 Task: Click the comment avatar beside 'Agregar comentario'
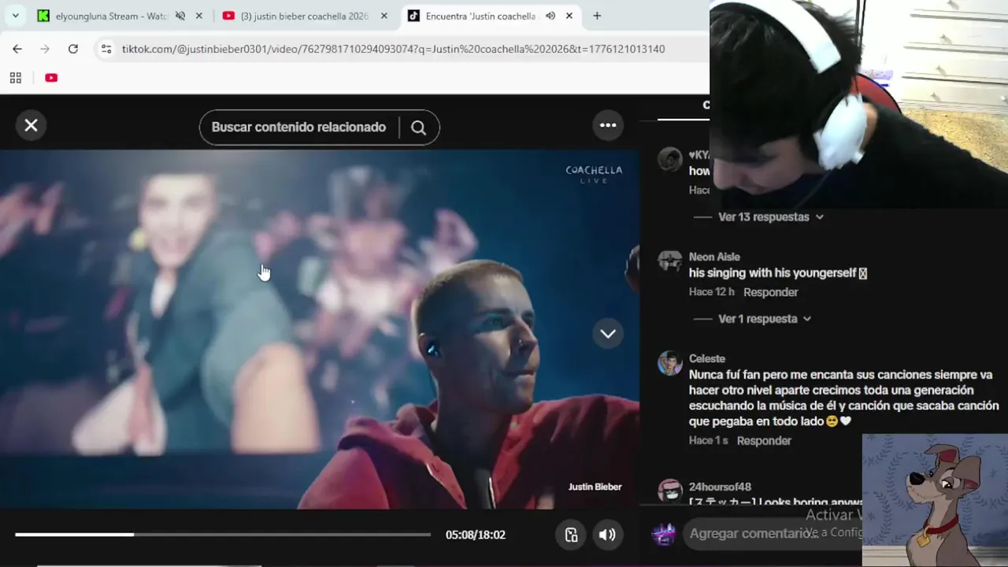click(664, 534)
